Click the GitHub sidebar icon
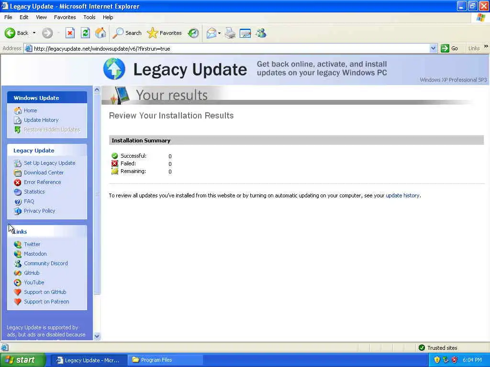This screenshot has width=490, height=367. tap(18, 273)
